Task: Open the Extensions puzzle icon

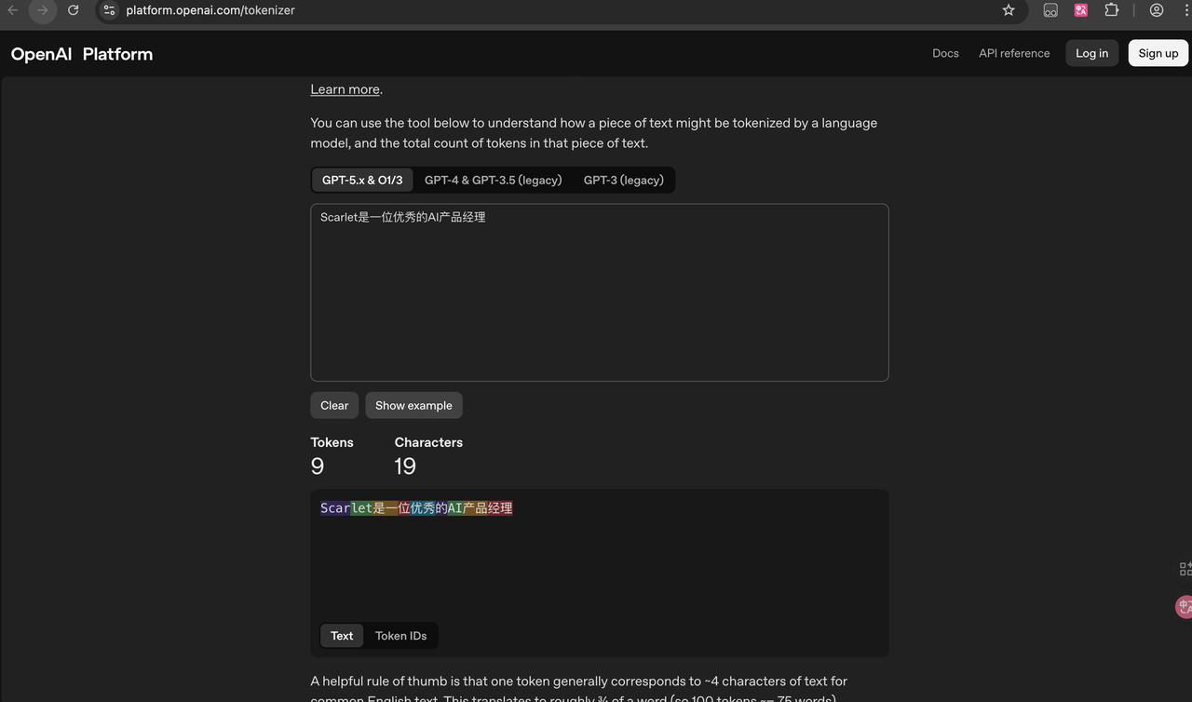Action: click(x=1112, y=10)
